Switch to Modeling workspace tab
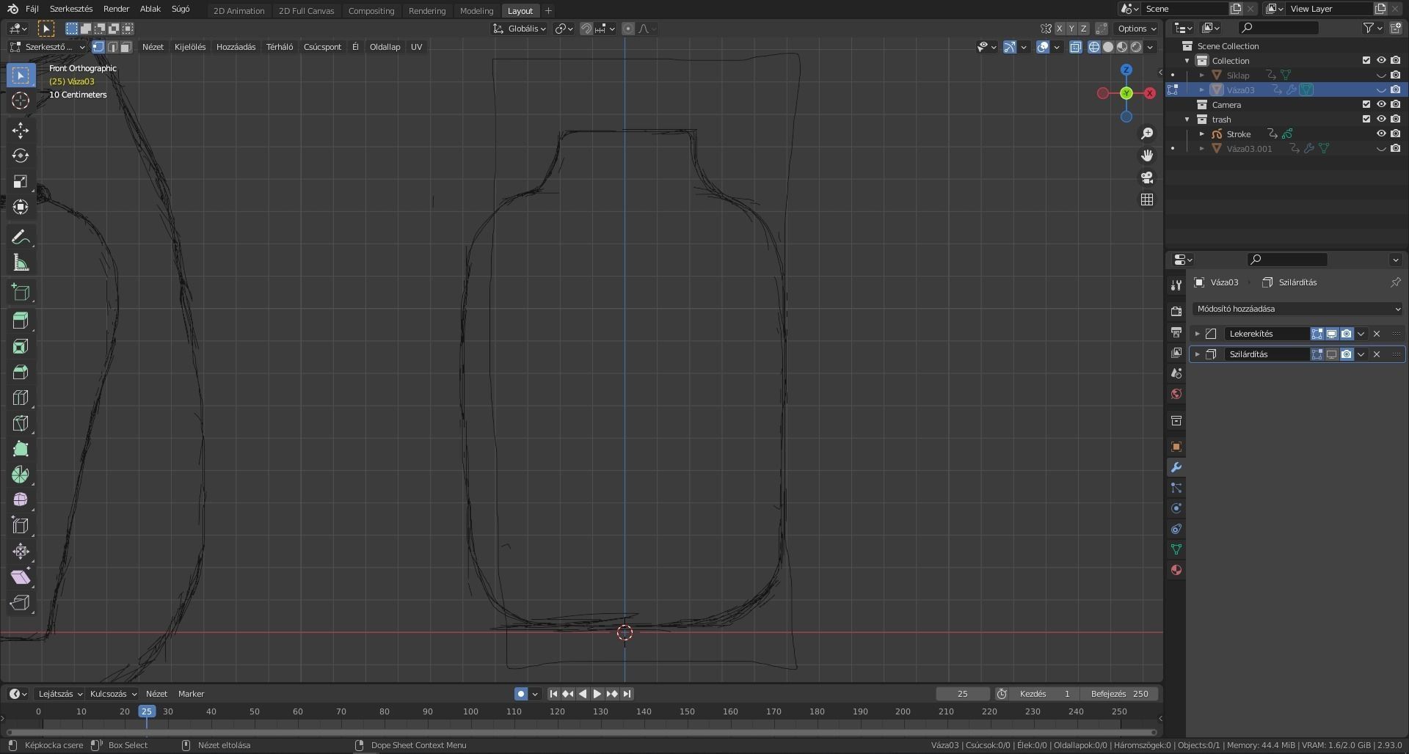 click(x=476, y=11)
